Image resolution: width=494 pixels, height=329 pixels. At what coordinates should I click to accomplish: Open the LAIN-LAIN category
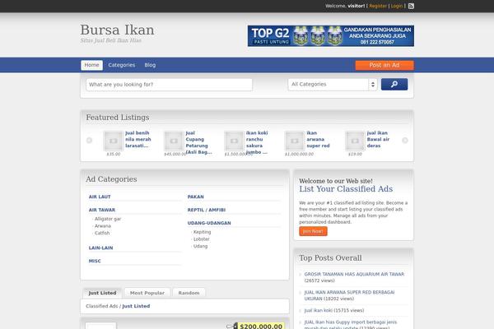(100, 248)
